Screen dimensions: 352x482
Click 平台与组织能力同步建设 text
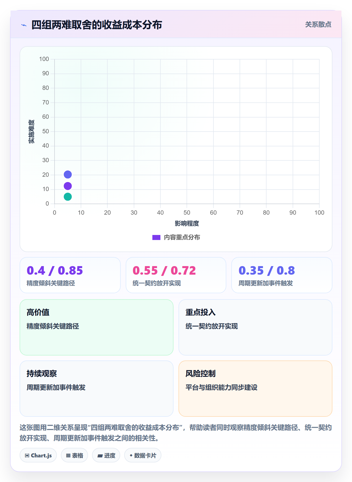(x=222, y=388)
